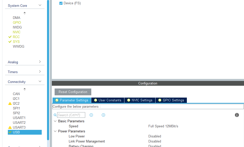Click the Speed value Full Speed 12MBit/s
Viewport: 244px width, 147px height.
[163, 126]
